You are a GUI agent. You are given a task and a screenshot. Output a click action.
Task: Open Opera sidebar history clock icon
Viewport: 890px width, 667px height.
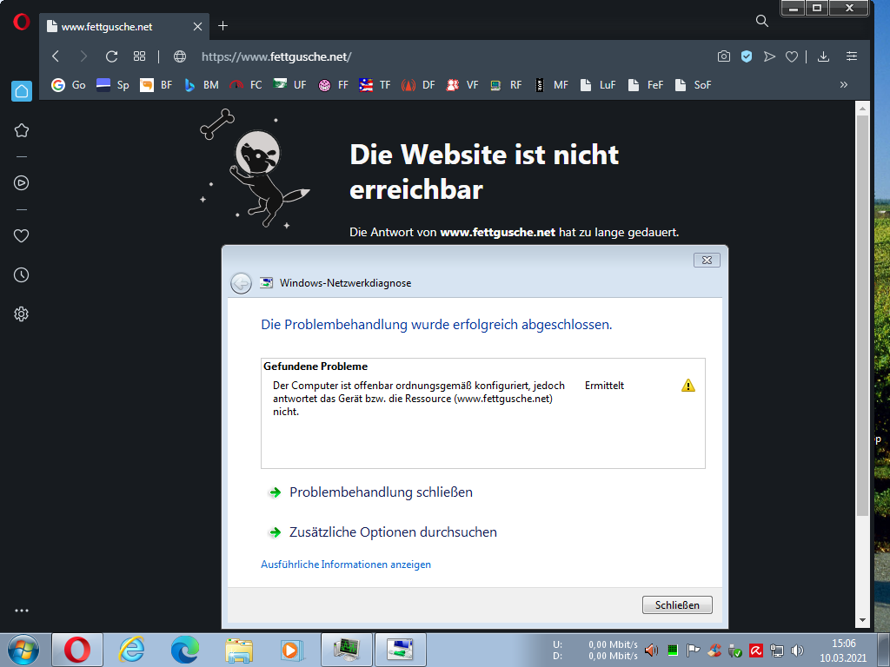click(22, 275)
